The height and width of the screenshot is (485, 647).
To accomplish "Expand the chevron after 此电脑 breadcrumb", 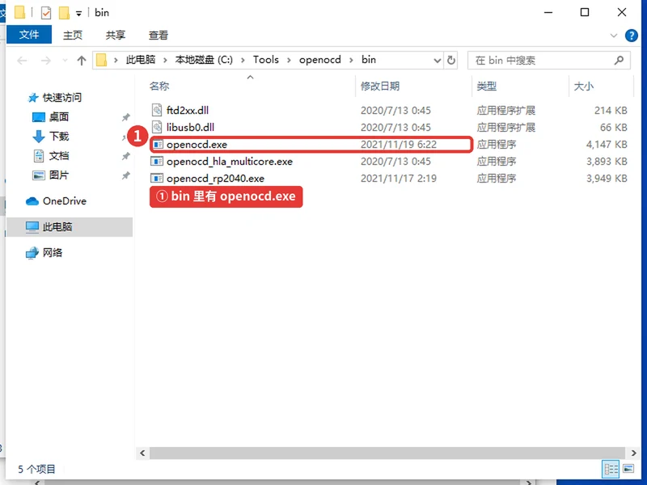I will point(165,60).
